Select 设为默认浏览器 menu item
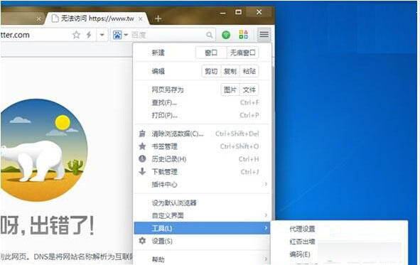This screenshot has width=420, height=265. pos(203,202)
